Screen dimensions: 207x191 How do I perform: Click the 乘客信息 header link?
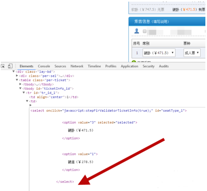pyautogui.click(x=151, y=22)
